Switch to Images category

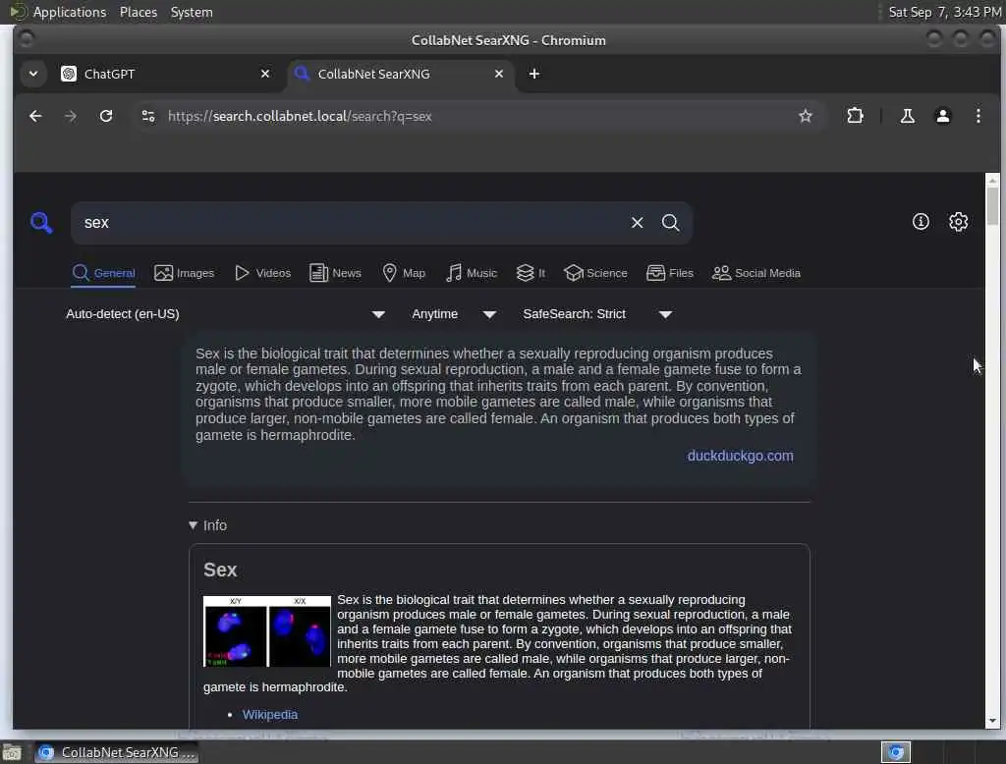tap(184, 273)
